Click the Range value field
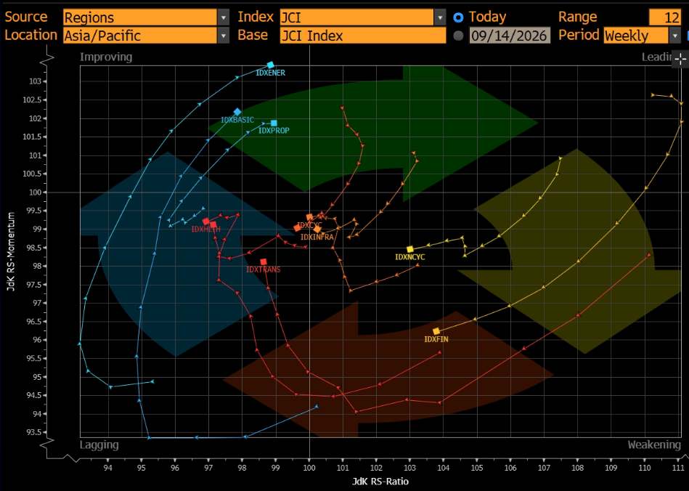Screen dimensions: 689x491 click(666, 17)
